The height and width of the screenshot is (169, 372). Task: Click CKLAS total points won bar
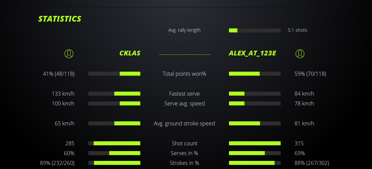point(114,74)
